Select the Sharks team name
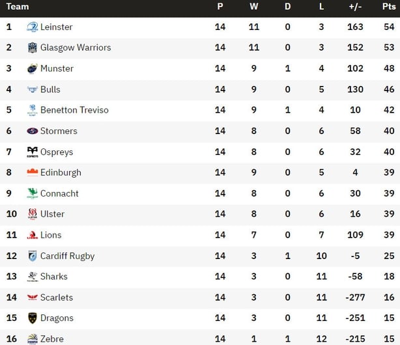400x345 pixels. [54, 277]
